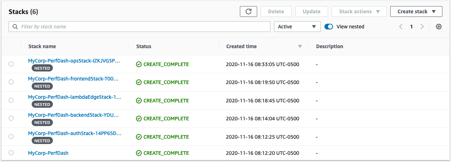The image size is (451, 162).
Task: Sort by Status column header
Action: coord(144,46)
